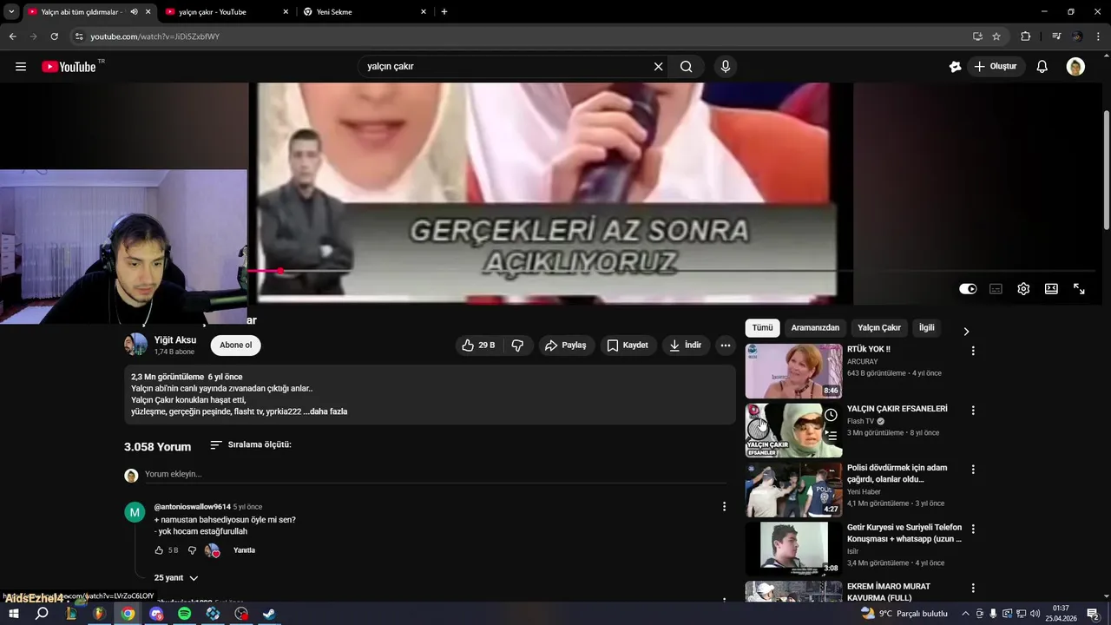
Task: Add YALÇIN ÇAKIR EFSANELERİ to watch later
Action: click(831, 415)
